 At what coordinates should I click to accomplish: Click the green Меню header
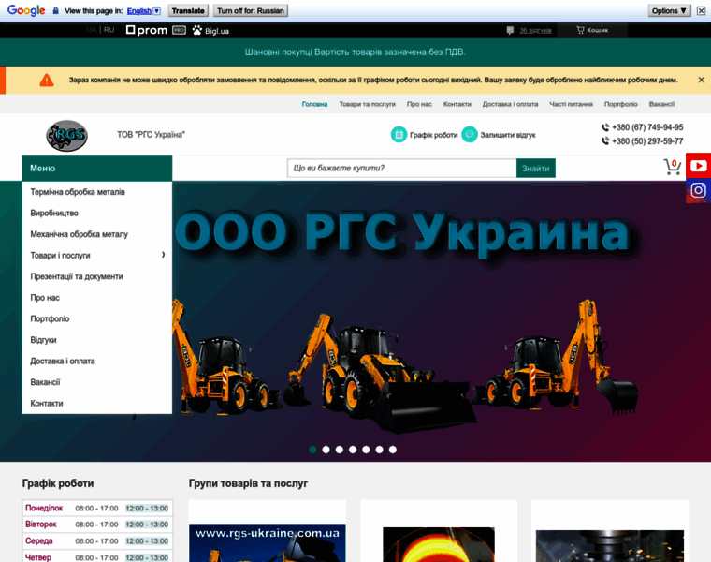tap(97, 168)
